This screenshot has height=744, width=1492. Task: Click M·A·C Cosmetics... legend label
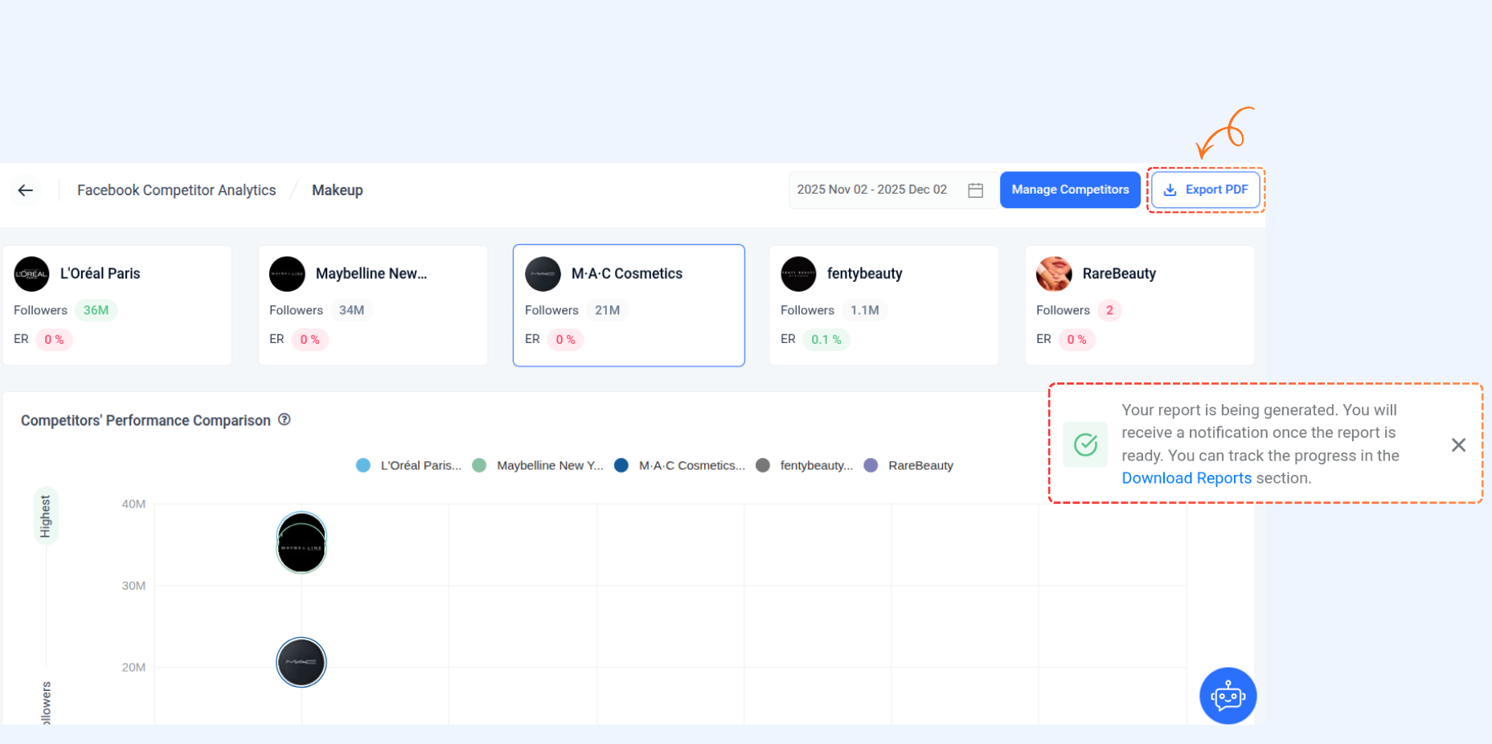(692, 465)
